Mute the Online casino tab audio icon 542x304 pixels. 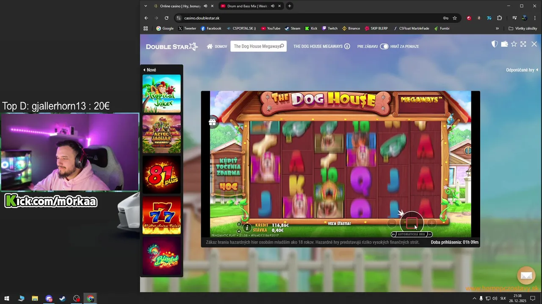pyautogui.click(x=205, y=6)
